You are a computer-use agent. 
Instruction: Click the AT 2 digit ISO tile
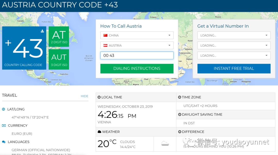[59, 37]
